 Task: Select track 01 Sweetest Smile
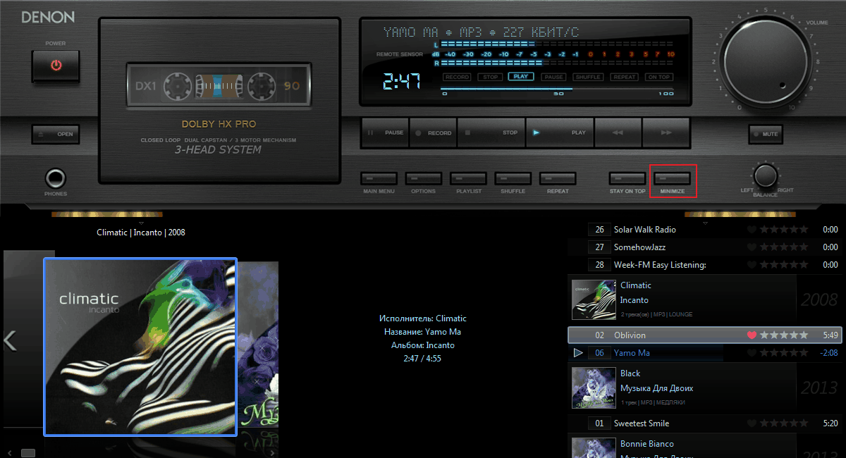coord(705,423)
